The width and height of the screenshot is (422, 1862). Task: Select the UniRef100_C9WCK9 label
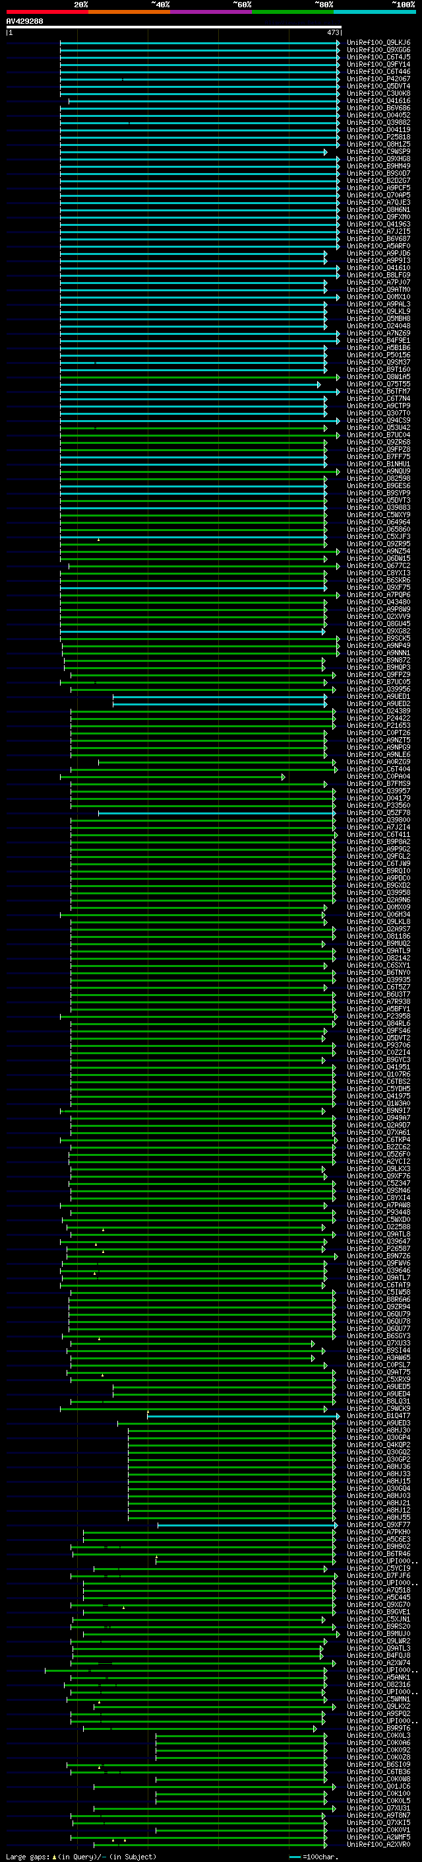tap(378, 1408)
